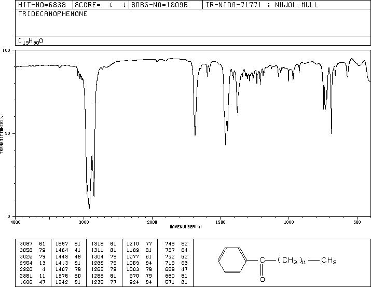Select peak table value 1597

click(x=62, y=244)
